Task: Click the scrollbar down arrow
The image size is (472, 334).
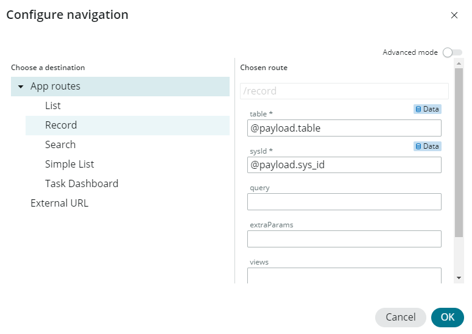Action: pyautogui.click(x=459, y=278)
